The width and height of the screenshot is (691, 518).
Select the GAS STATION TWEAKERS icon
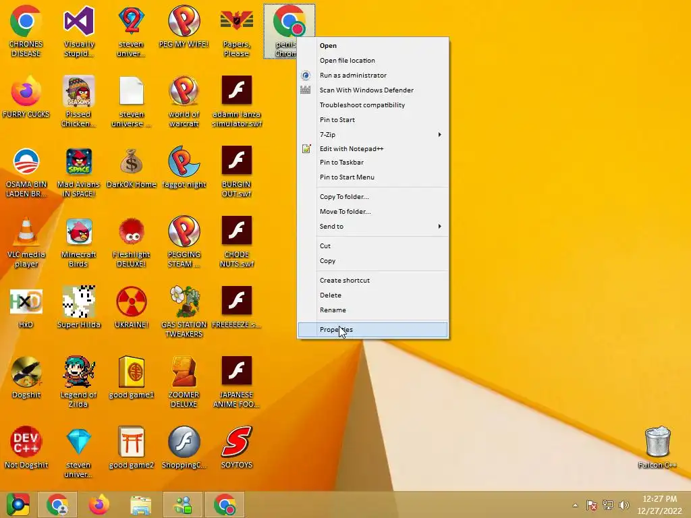184,312
